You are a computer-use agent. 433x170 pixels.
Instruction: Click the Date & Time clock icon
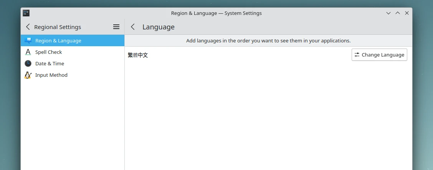[28, 63]
